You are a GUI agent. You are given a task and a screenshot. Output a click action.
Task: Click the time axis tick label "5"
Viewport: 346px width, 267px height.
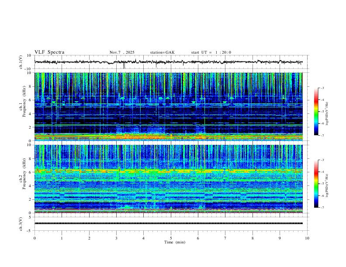point(171,238)
